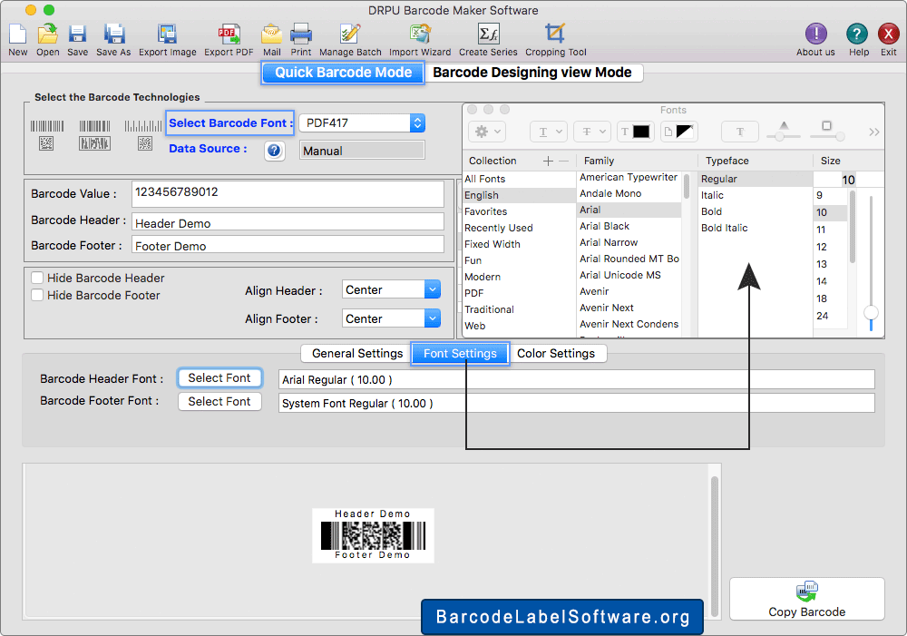Click the Barcode Value input field

pyautogui.click(x=288, y=194)
